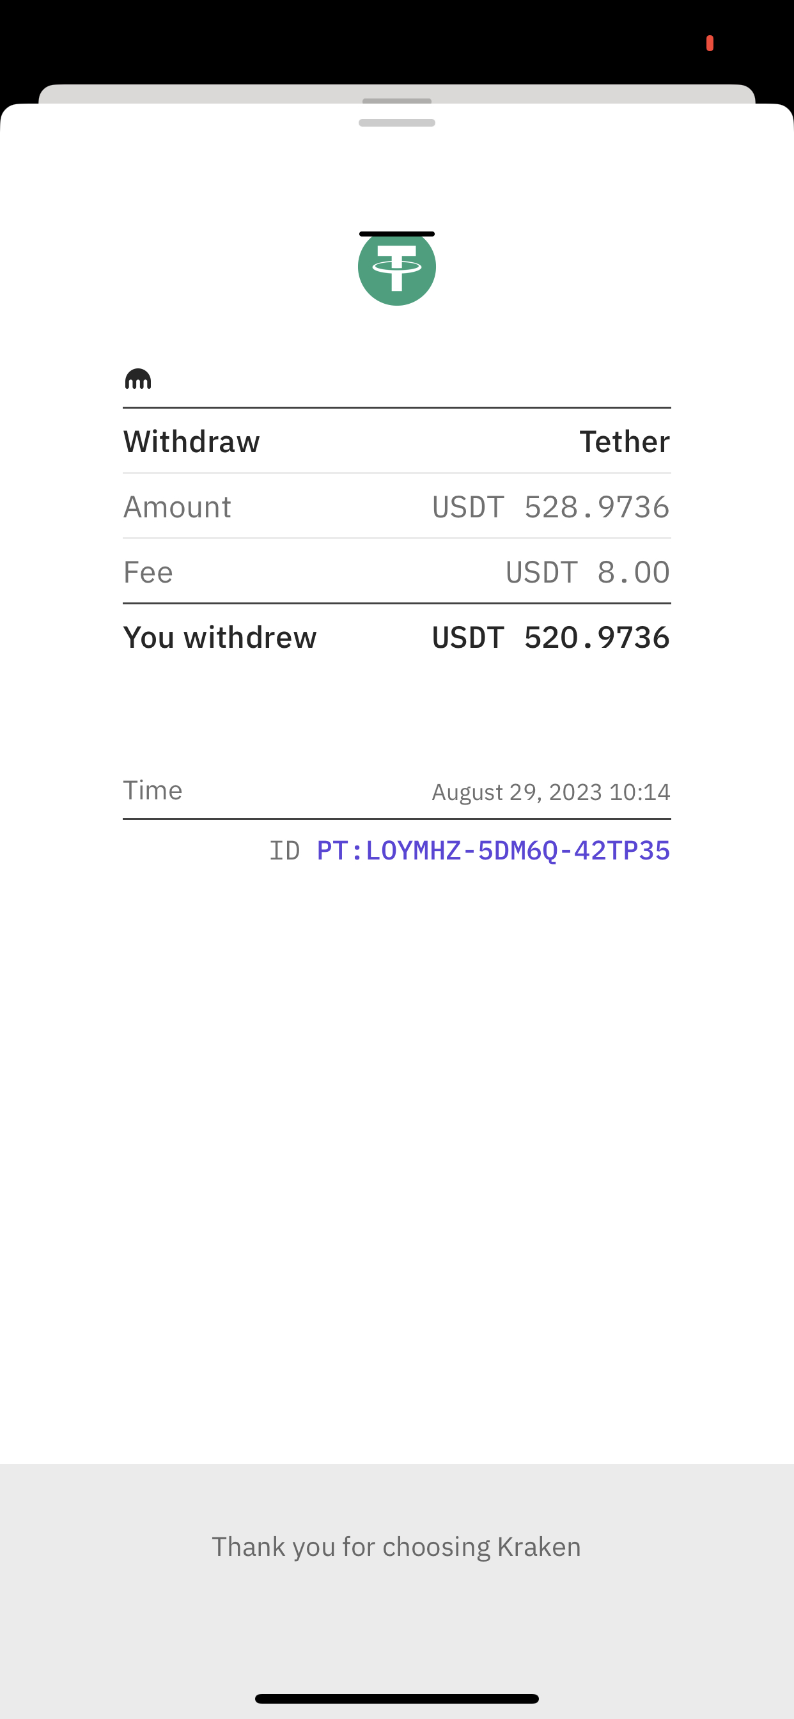Click the Withdraw heading
The height and width of the screenshot is (1719, 794).
(192, 441)
